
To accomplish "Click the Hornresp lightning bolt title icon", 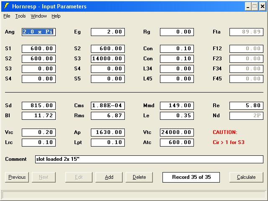I will tap(6, 6).
